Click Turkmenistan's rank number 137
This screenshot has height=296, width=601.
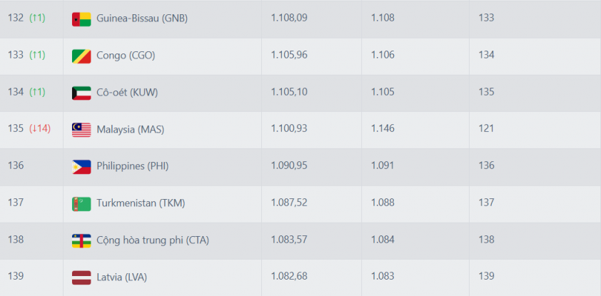16,203
